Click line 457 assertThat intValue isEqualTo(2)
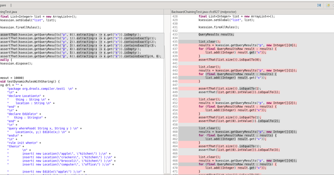The width and height of the screenshot is (334, 175). pyautogui.click(x=239, y=121)
